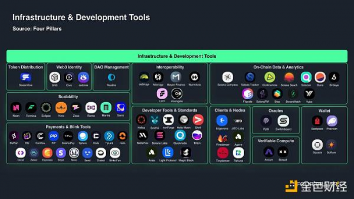The image size is (354, 199).
Task: Click the Phantom wallet icon
Action: point(332,121)
